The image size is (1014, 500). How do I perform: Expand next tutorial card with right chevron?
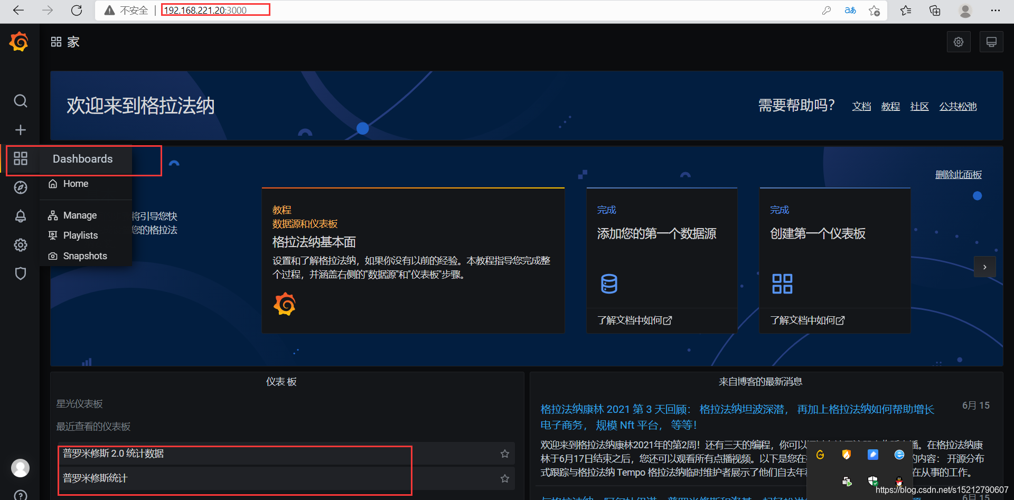point(984,267)
